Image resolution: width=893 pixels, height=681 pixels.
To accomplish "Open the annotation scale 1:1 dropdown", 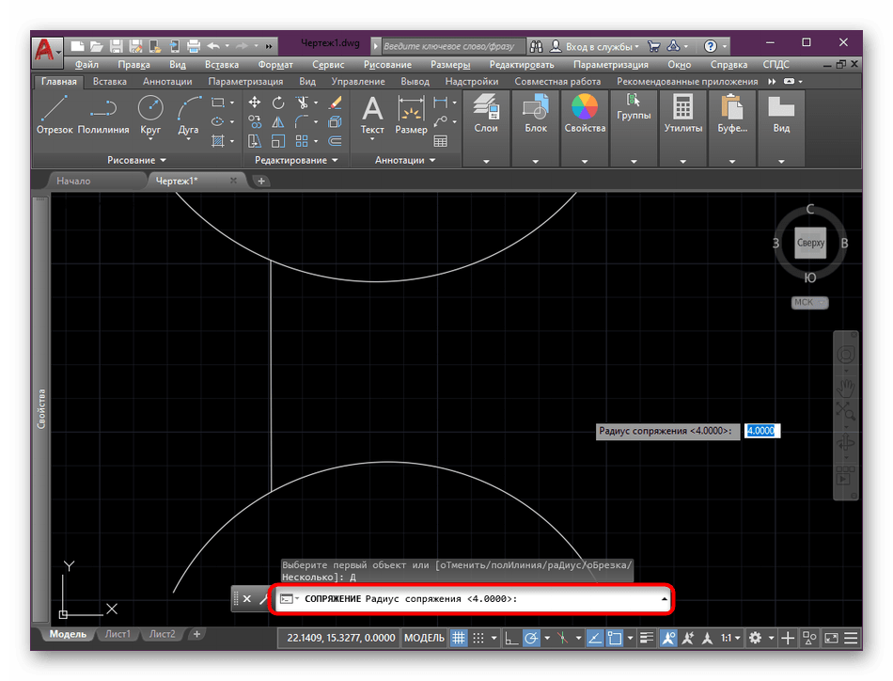I will (730, 639).
